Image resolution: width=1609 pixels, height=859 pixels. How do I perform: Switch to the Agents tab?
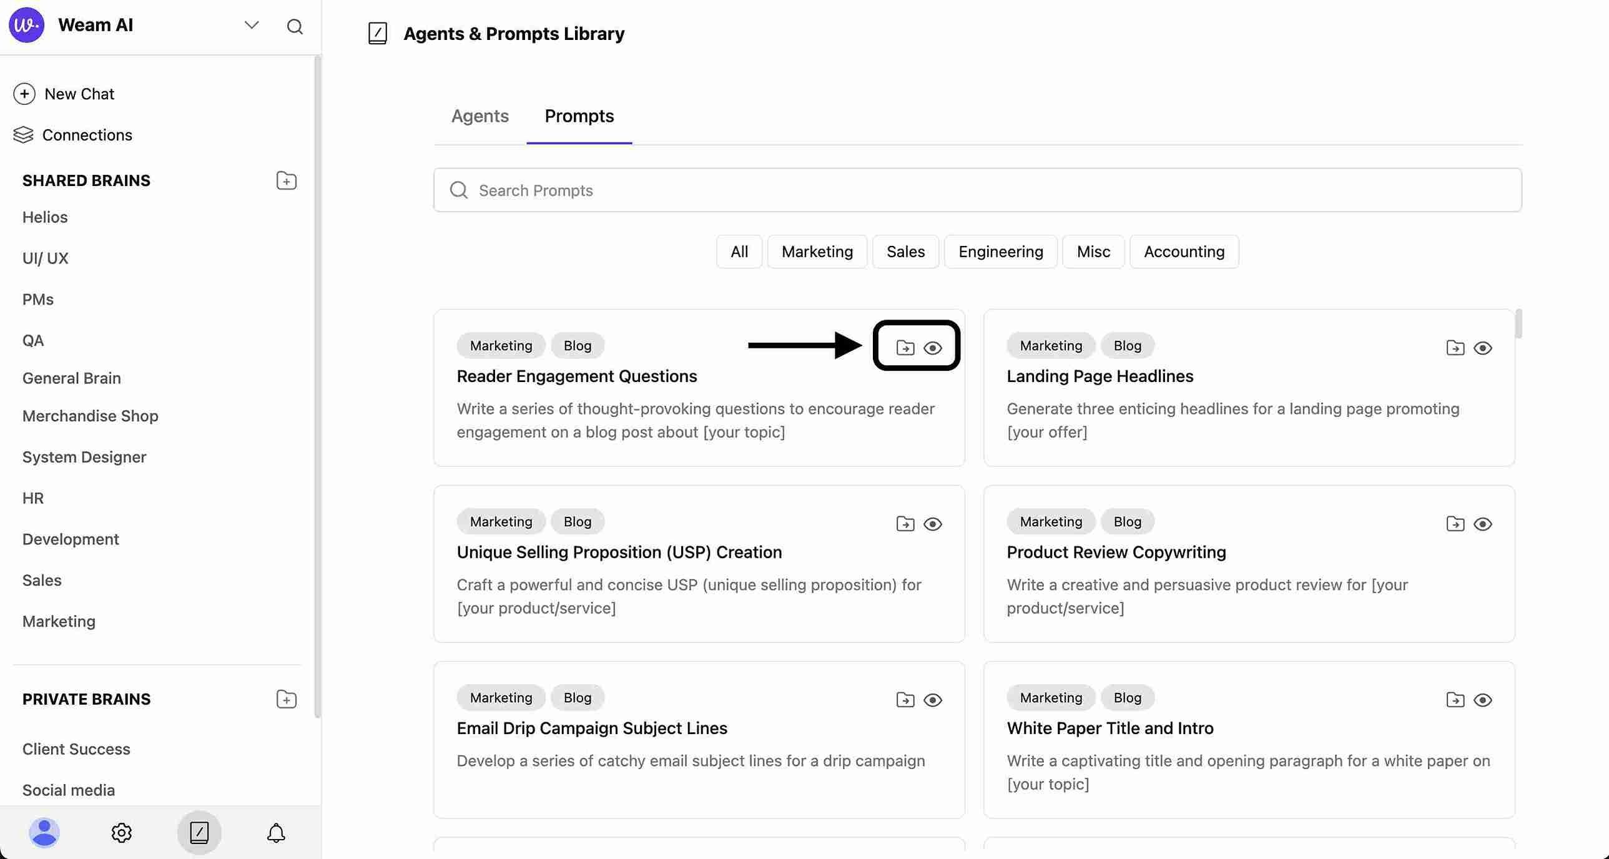[480, 116]
